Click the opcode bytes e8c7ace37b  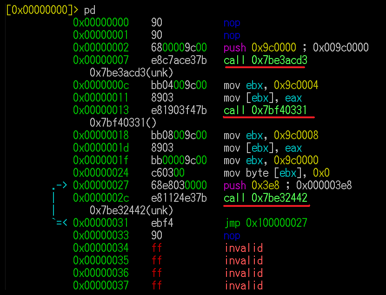(x=179, y=60)
